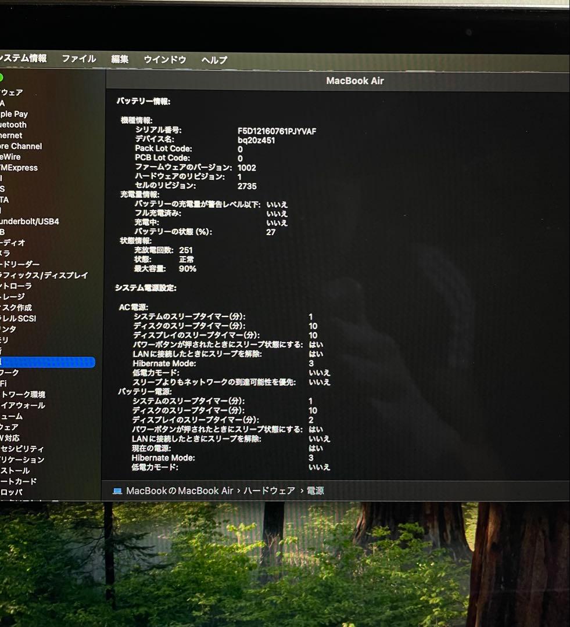
Task: Open the 編集 menu
Action: tap(120, 59)
